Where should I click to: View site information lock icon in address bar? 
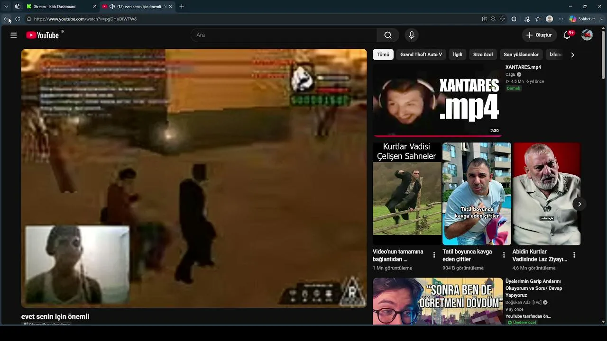29,19
